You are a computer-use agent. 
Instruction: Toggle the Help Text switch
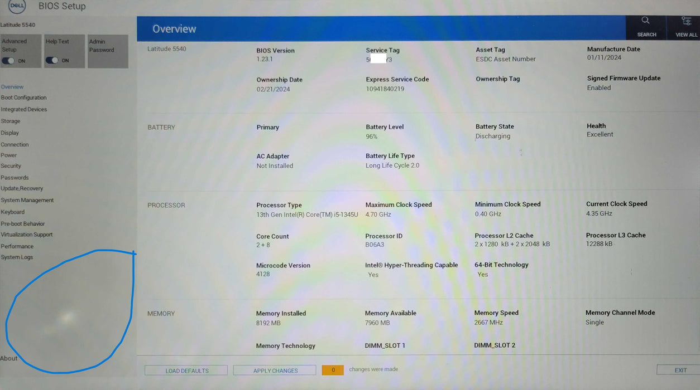(52, 60)
